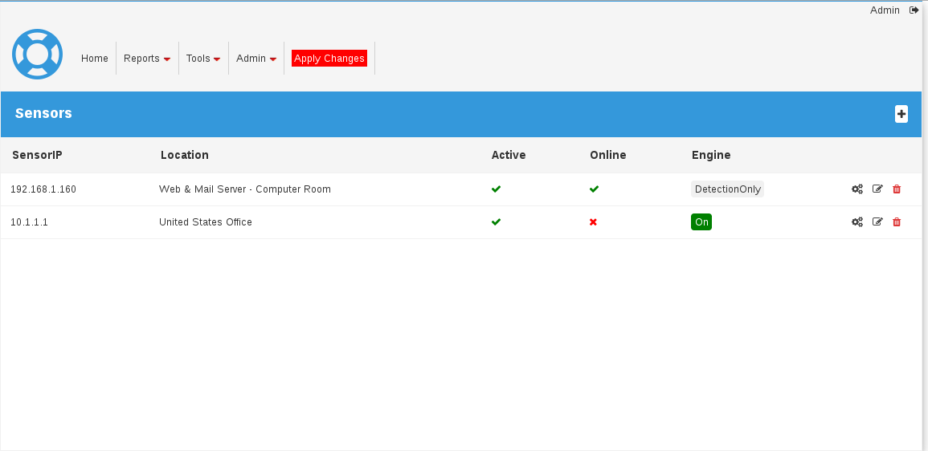Viewport: 928px width, 451px height.
Task: Click the lifebuoy logo icon
Action: pyautogui.click(x=37, y=54)
